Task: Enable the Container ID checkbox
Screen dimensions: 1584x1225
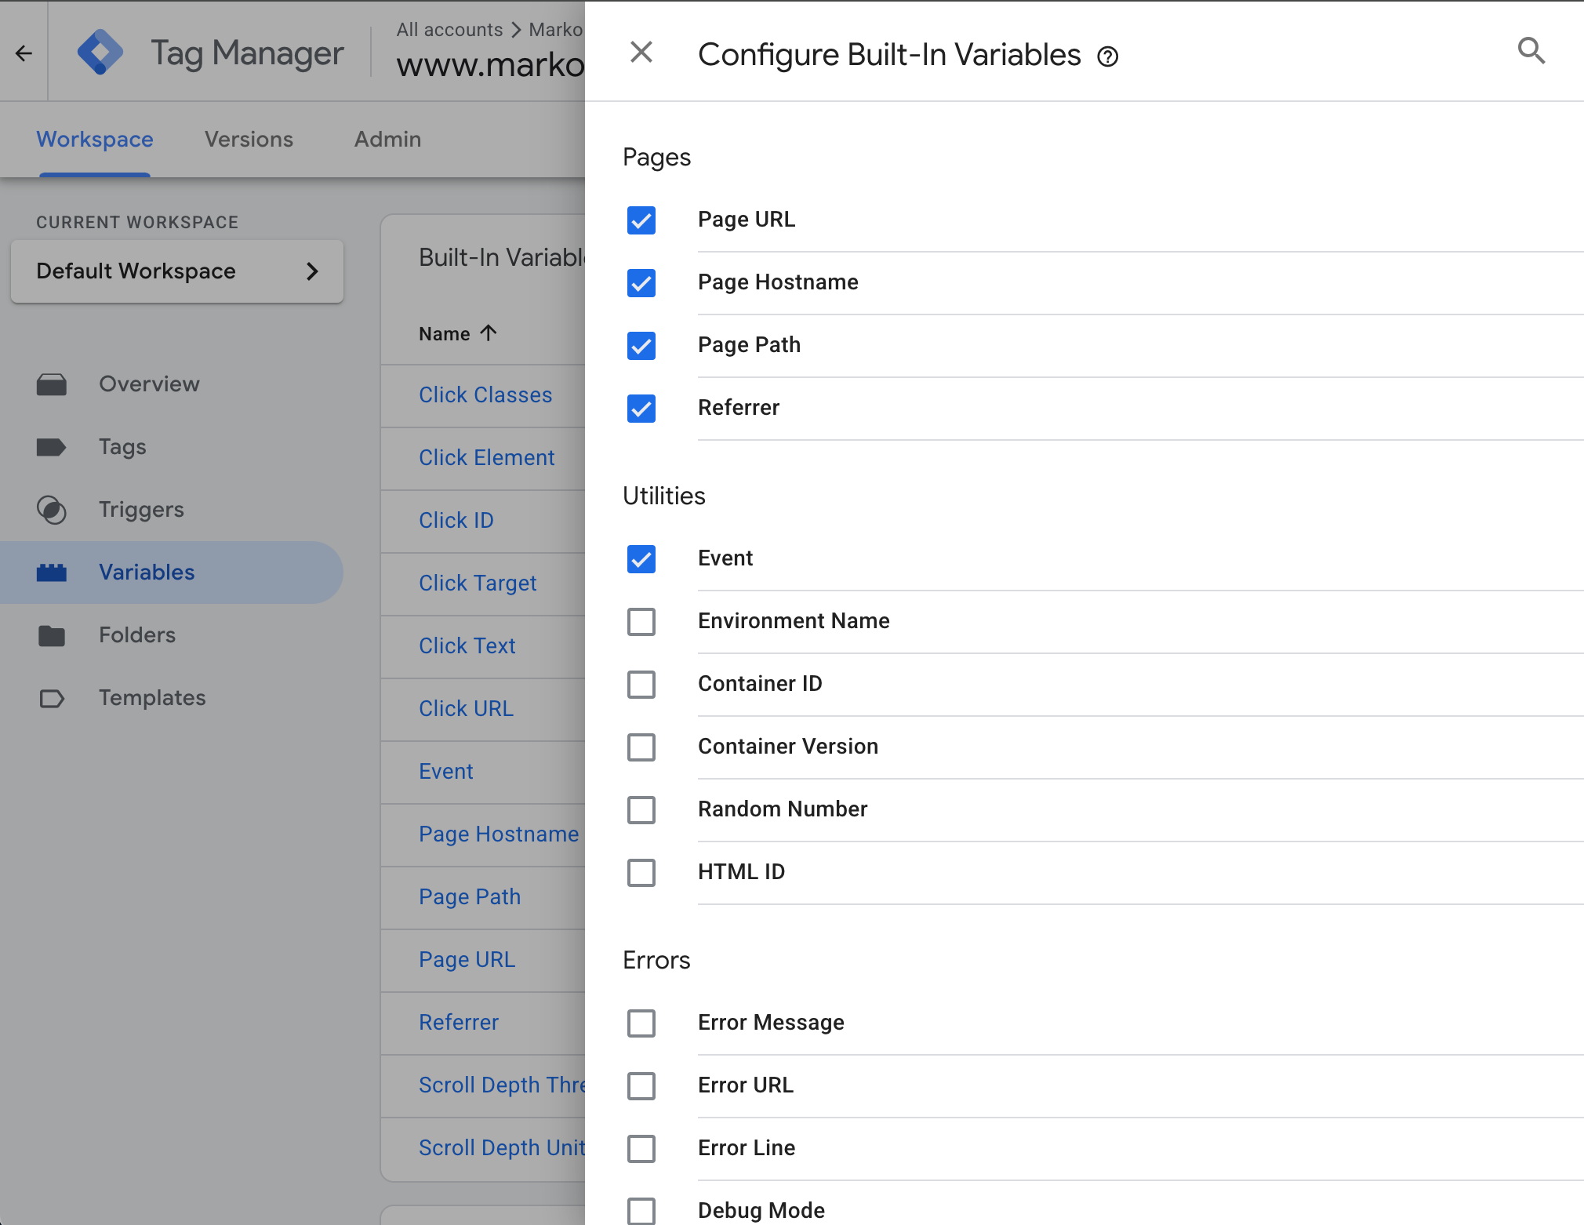Action: (x=641, y=685)
